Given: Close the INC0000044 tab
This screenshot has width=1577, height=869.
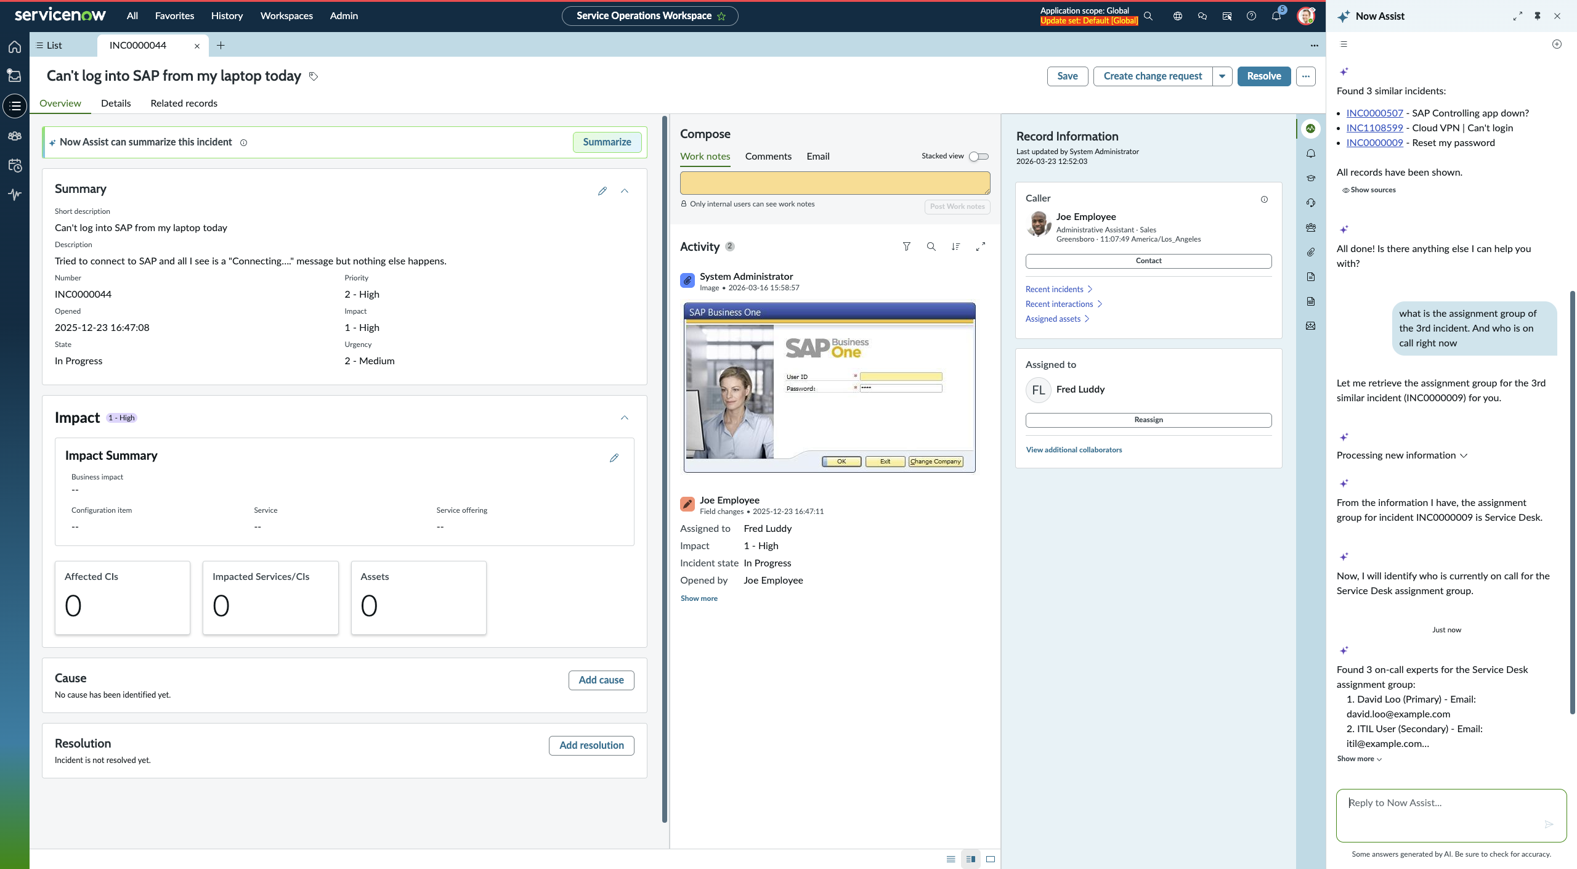Looking at the screenshot, I should pyautogui.click(x=197, y=46).
